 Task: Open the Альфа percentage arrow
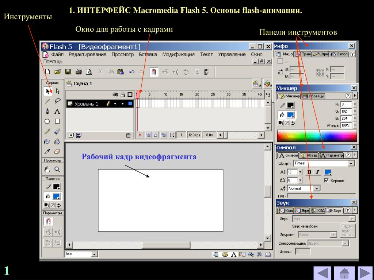tap(355, 125)
